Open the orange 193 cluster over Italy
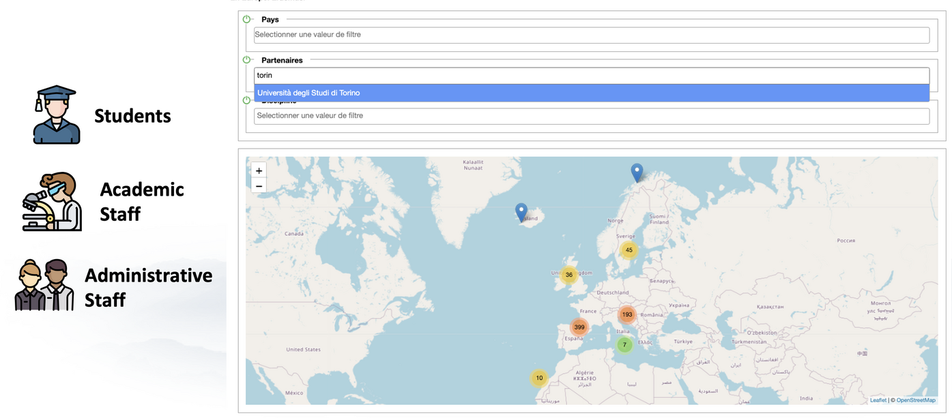This screenshot has height=418, width=952. pyautogui.click(x=627, y=315)
